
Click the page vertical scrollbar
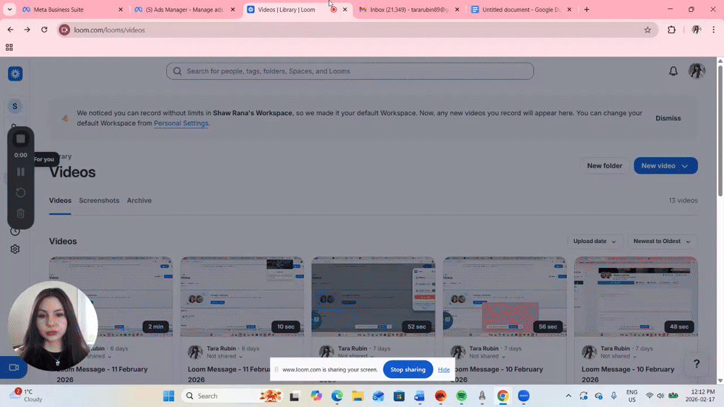click(x=720, y=131)
